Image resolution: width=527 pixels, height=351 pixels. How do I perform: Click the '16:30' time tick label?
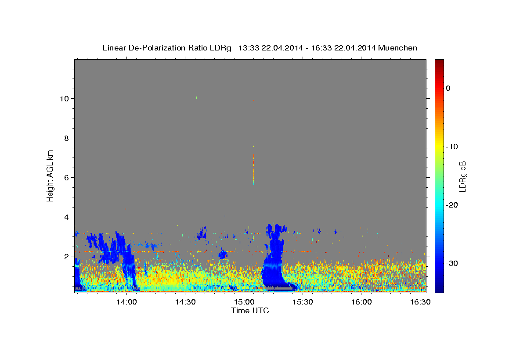click(420, 302)
